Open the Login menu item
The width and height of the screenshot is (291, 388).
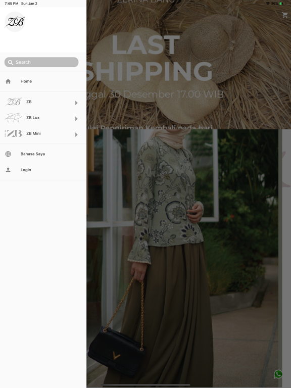click(x=26, y=170)
